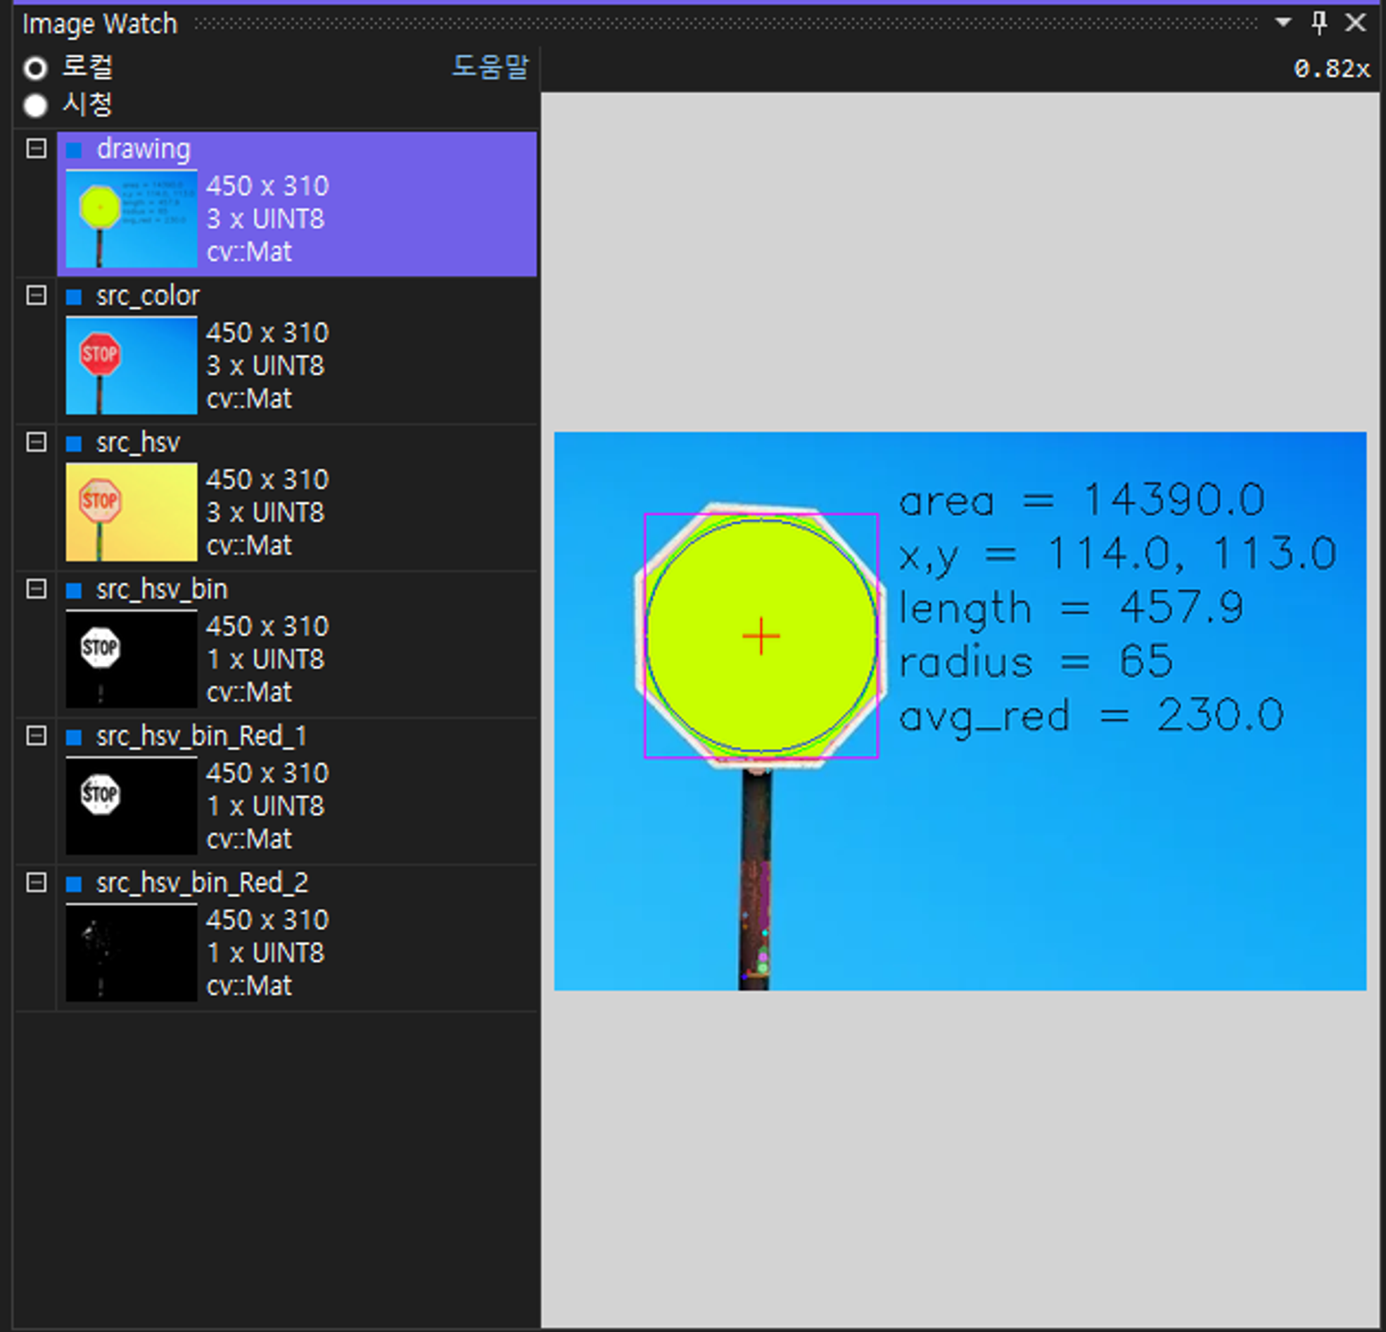This screenshot has height=1332, width=1386.
Task: Select the 로컬 radio button
Action: click(x=35, y=69)
